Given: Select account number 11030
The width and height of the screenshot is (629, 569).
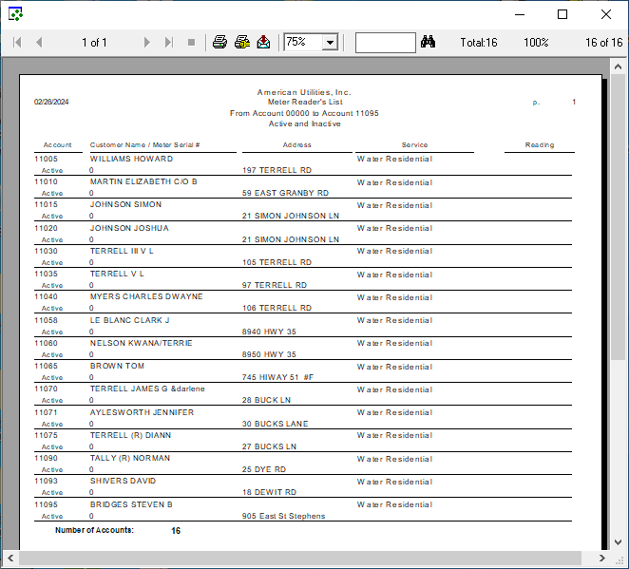Looking at the screenshot, I should (x=47, y=251).
